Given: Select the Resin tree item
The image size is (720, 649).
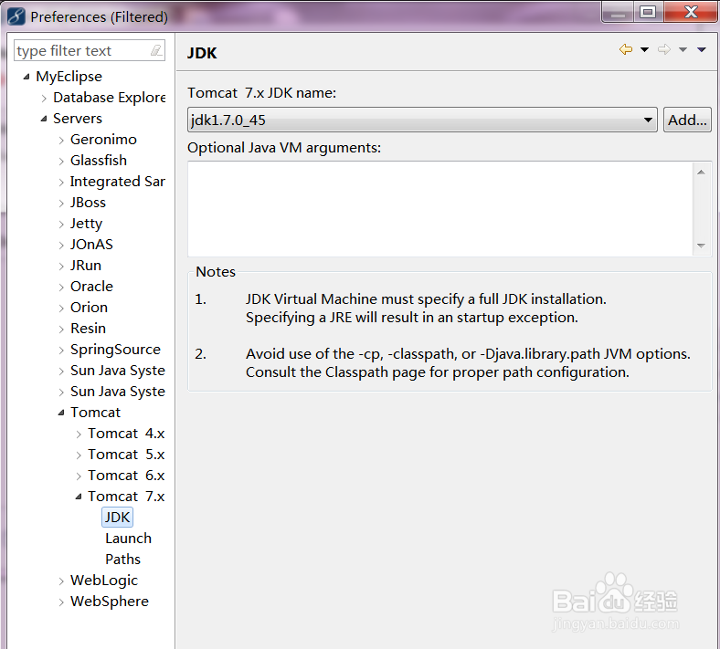Looking at the screenshot, I should point(88,329).
